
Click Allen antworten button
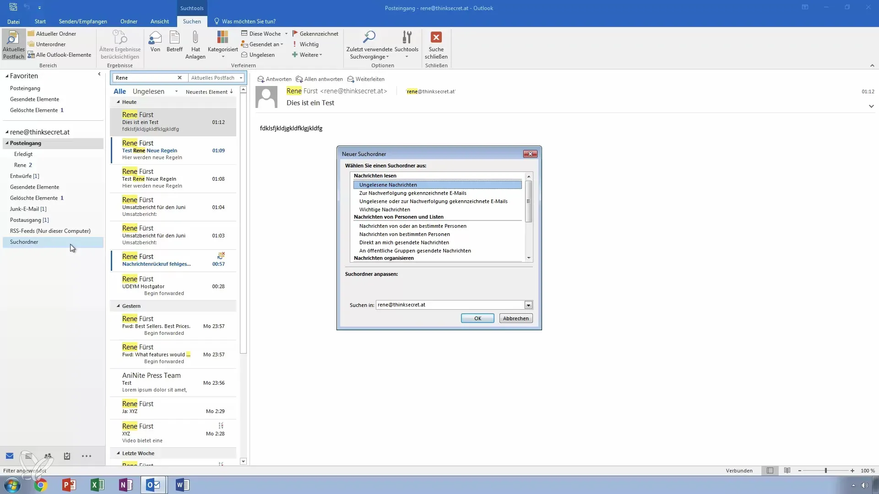(x=319, y=79)
